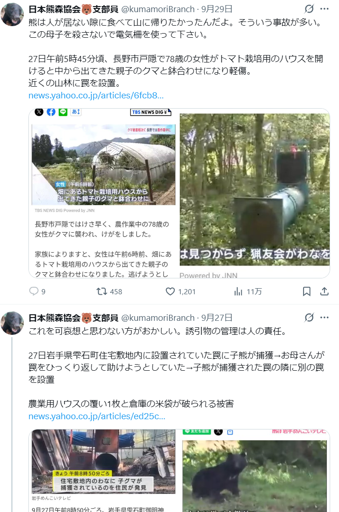The width and height of the screenshot is (339, 512).
Task: Open more options menu on 9月29日 tweet
Action: [324, 9]
